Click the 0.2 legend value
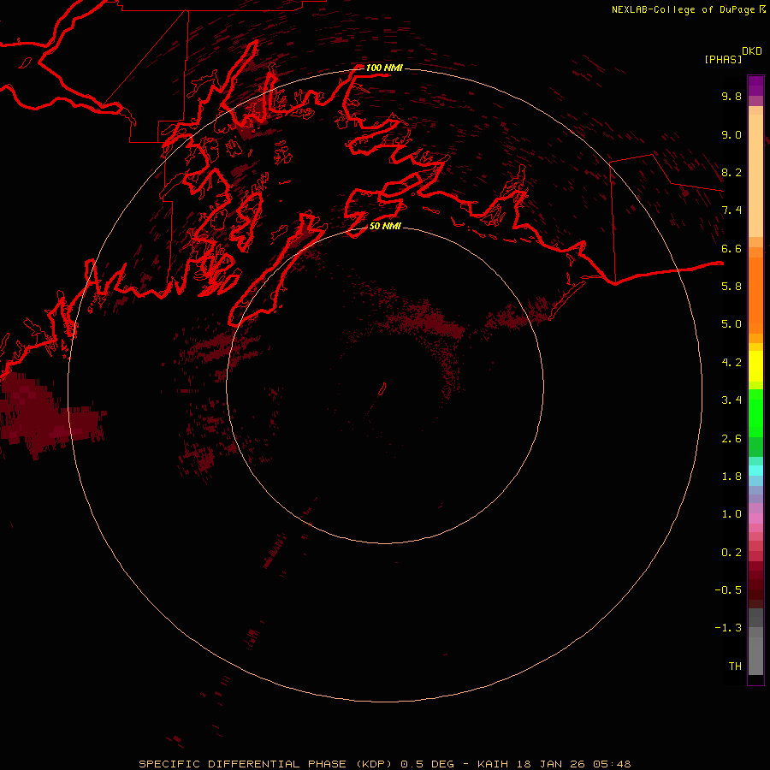 pyautogui.click(x=731, y=553)
